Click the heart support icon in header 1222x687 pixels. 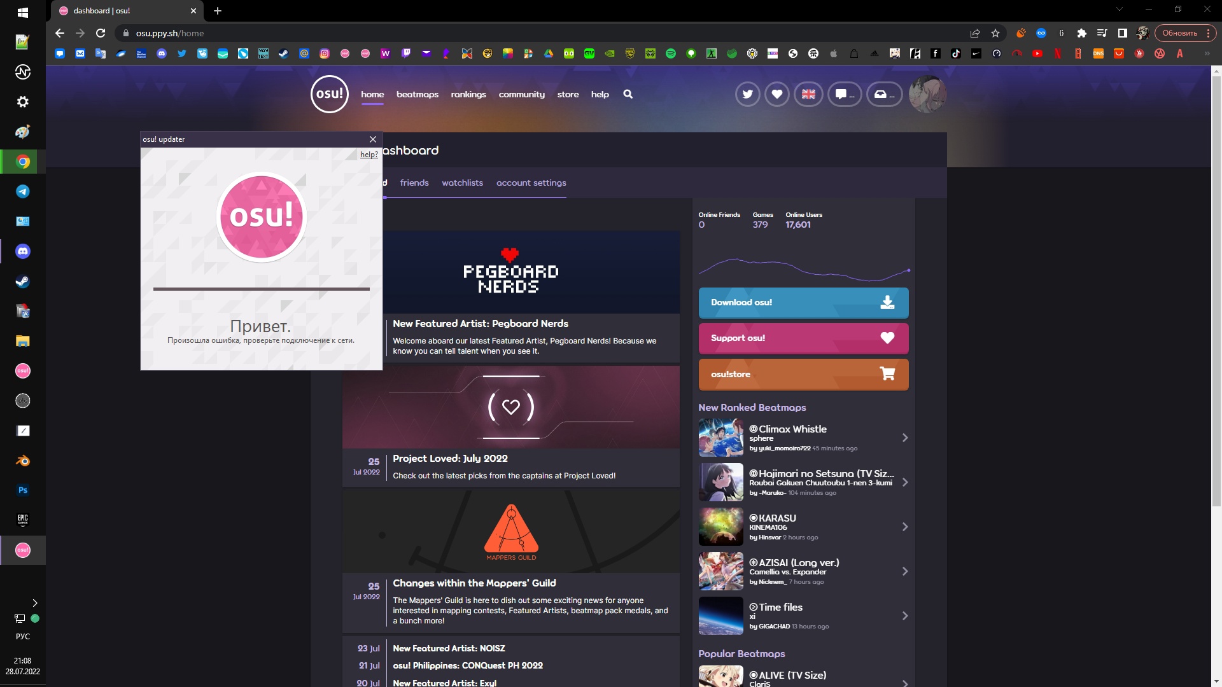(776, 94)
